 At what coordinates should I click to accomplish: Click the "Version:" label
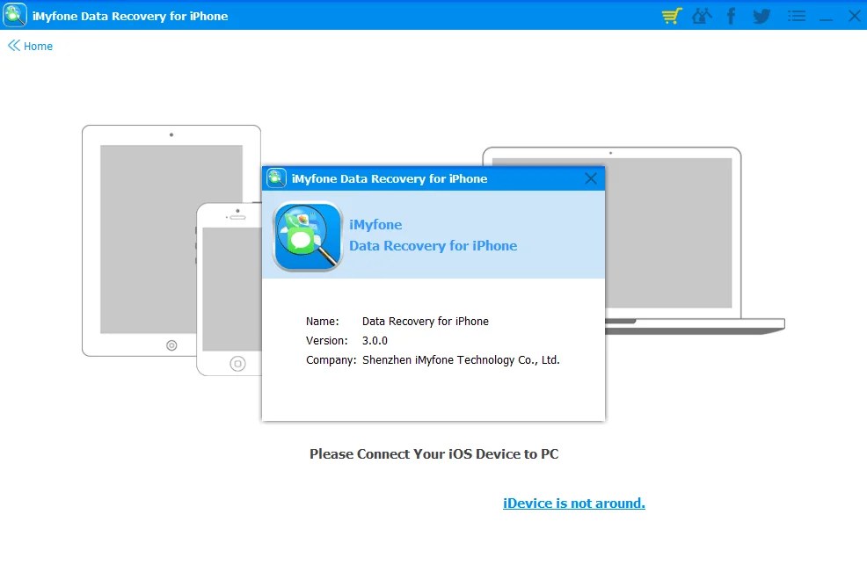(327, 340)
